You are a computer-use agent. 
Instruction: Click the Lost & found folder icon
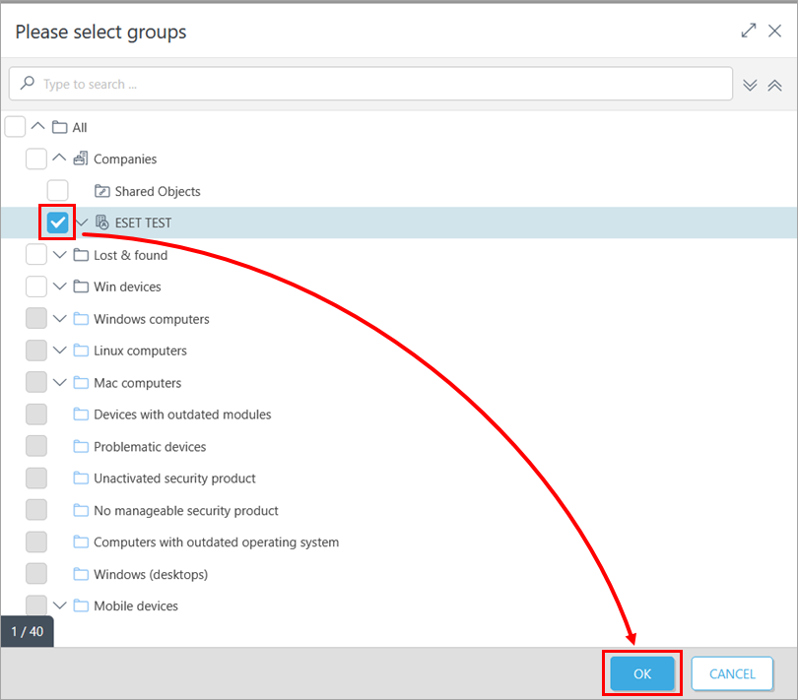coord(81,255)
